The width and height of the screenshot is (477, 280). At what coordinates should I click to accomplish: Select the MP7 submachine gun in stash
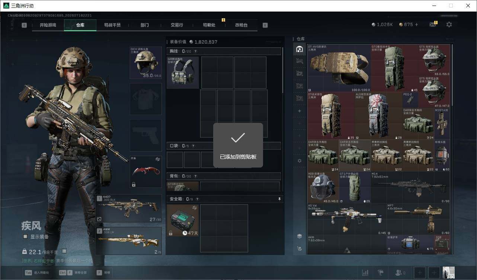pos(418,219)
